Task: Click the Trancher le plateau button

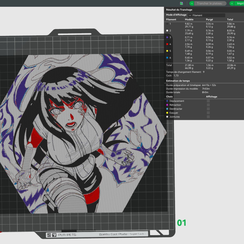Action: coord(210,3)
